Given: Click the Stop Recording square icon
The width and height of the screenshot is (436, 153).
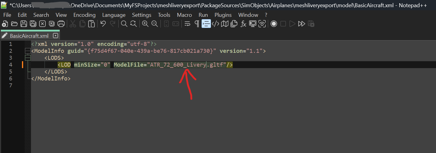Looking at the screenshot, I should (x=283, y=24).
